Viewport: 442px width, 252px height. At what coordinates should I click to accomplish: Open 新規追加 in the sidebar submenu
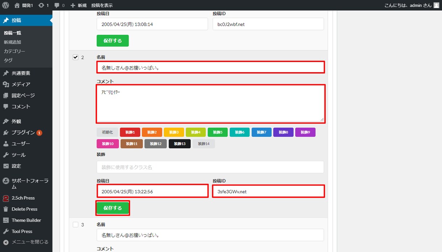pos(13,42)
